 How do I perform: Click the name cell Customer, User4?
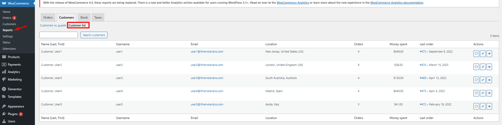[51, 91]
